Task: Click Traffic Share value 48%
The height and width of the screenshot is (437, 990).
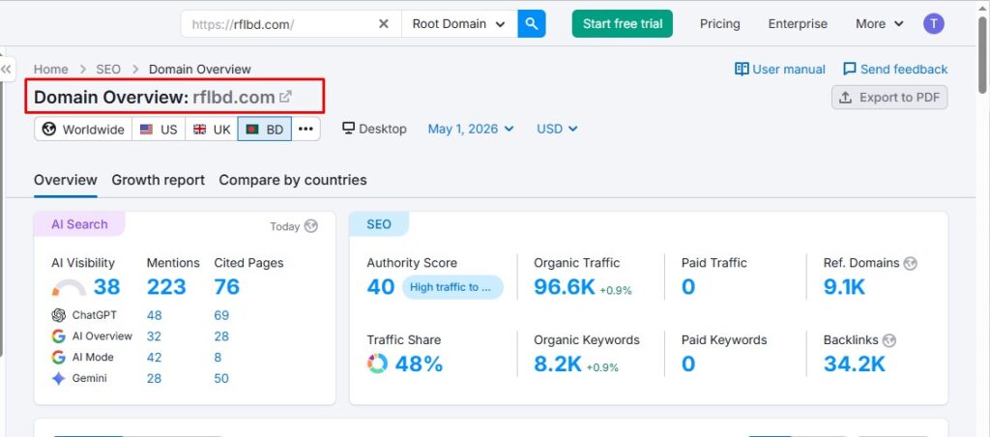Action: pos(419,364)
